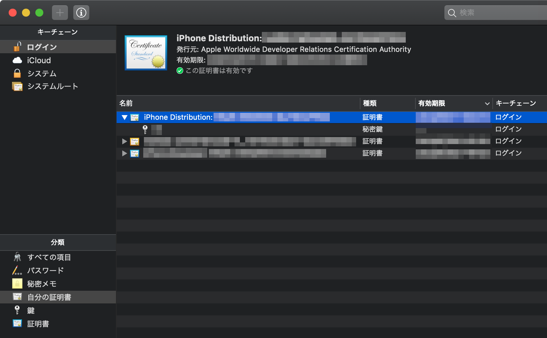Select the ログイン keychain padlock icon
The width and height of the screenshot is (547, 338).
click(x=17, y=47)
